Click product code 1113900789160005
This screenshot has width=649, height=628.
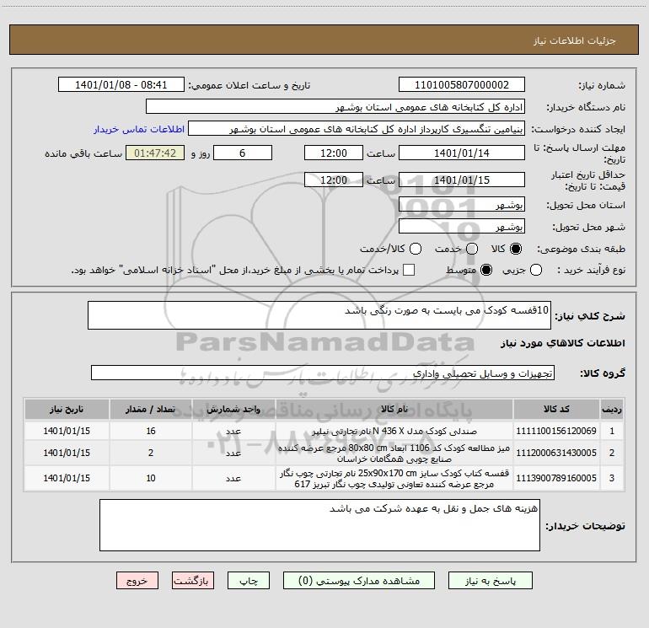coord(556,478)
